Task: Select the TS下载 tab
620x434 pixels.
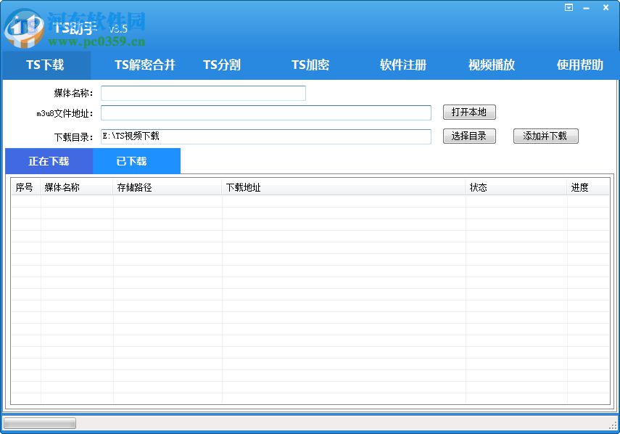Action: click(44, 65)
